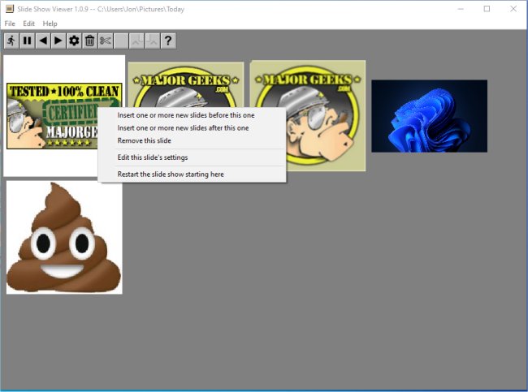Open the Help menu
Screen dimensions: 528x392
[x=50, y=24]
